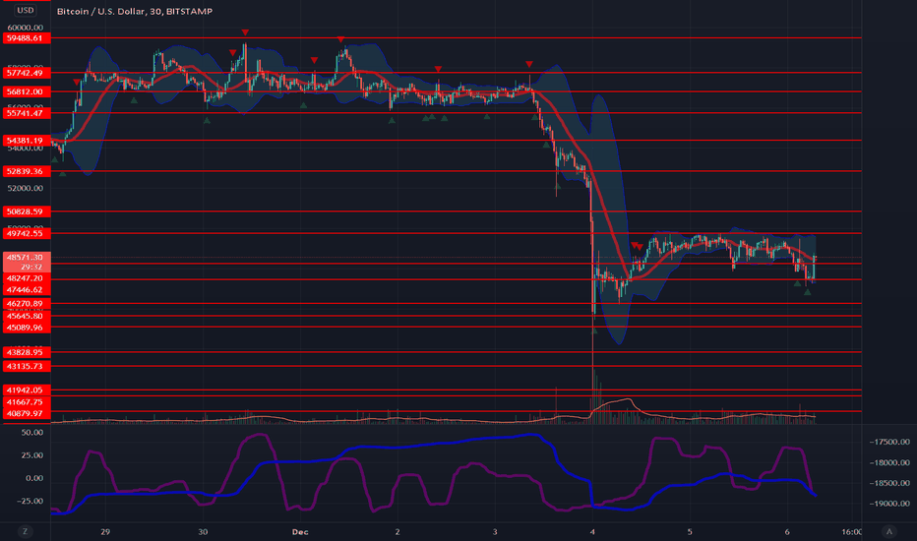Viewport: 917px width, 541px height.
Task: Select the 56812.00 price level label
Action: 27,91
